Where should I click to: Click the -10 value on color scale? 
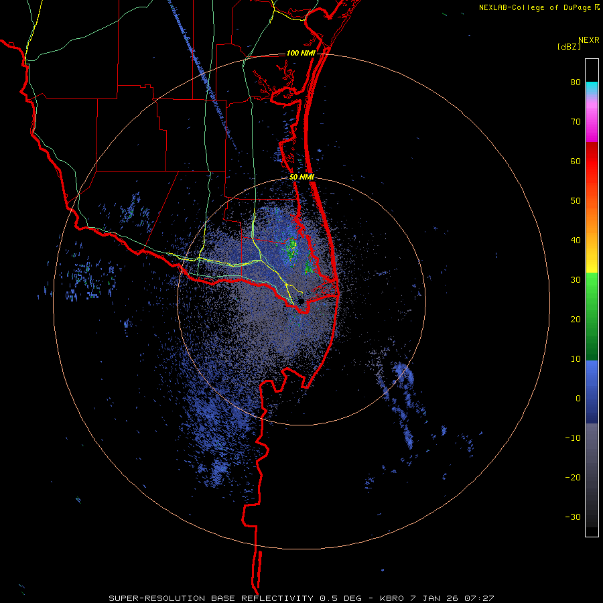point(573,438)
